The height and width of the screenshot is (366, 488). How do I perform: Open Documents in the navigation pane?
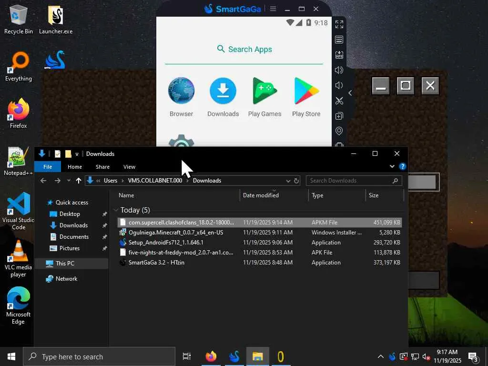(x=74, y=237)
